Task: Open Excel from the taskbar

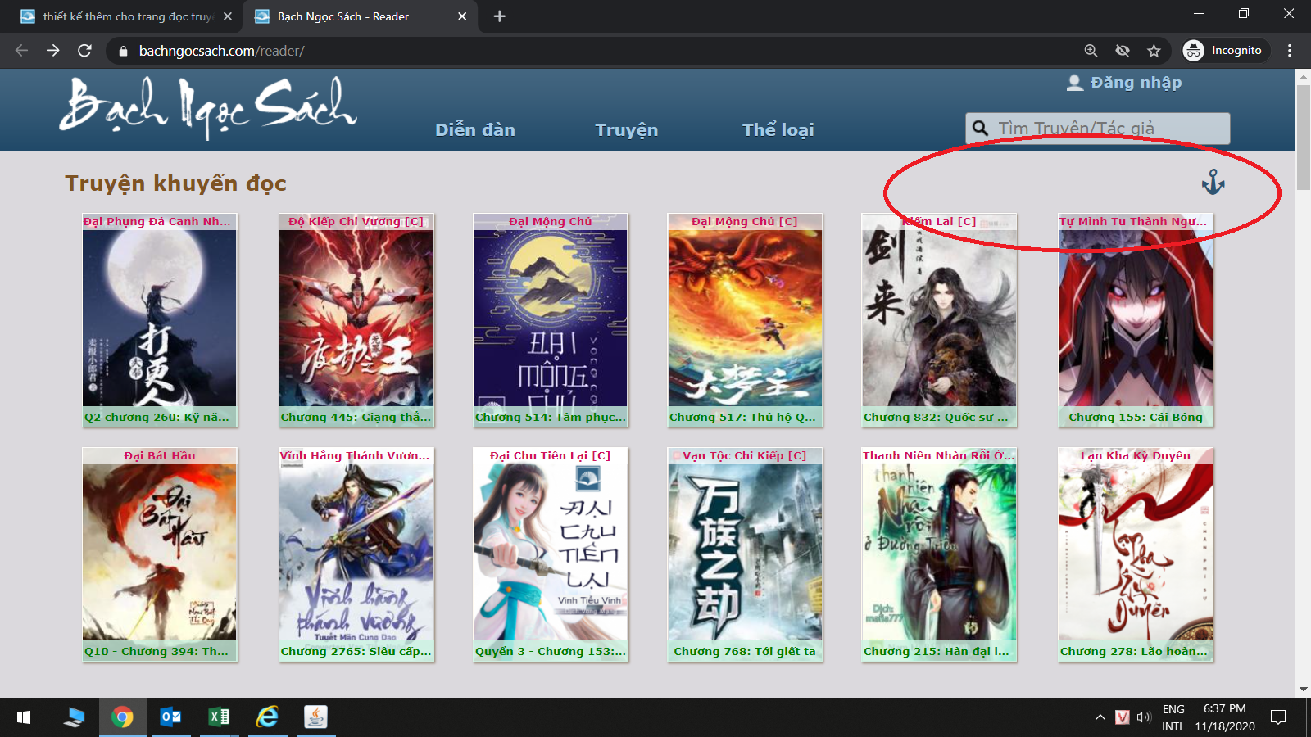Action: tap(219, 717)
